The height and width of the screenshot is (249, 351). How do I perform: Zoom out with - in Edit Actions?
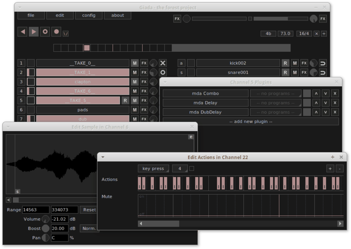pos(340,168)
